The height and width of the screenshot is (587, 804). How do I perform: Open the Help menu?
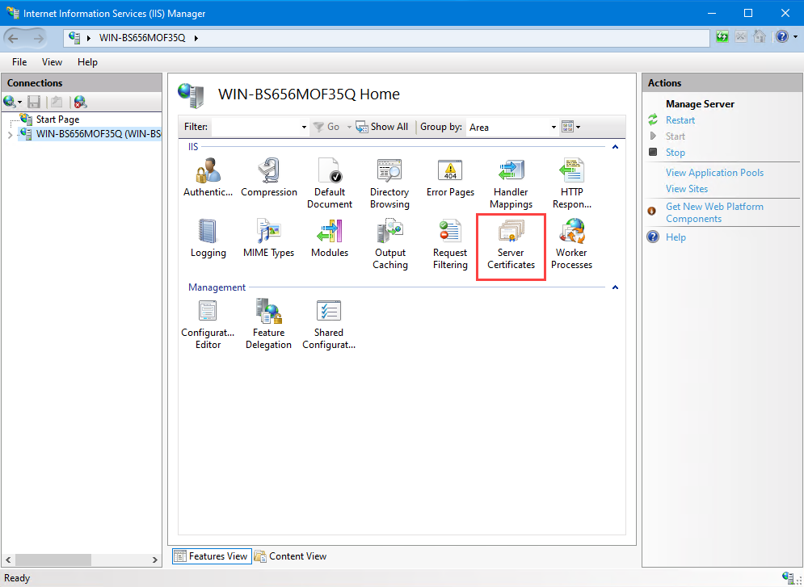(x=87, y=62)
